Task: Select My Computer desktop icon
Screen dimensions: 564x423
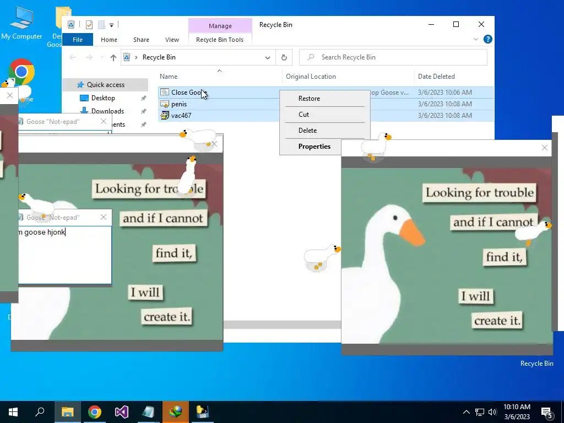Action: point(21,22)
